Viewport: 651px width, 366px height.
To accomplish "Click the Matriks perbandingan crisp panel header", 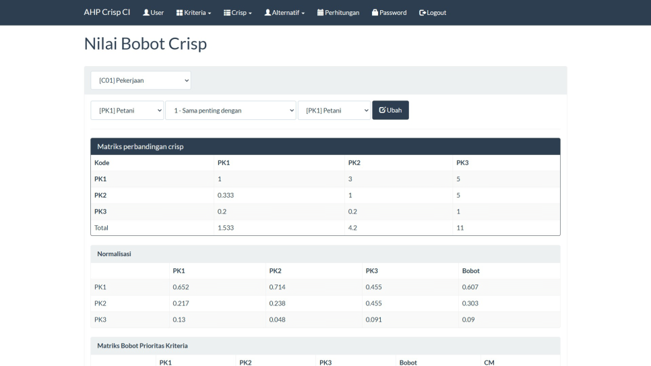I will tap(325, 146).
